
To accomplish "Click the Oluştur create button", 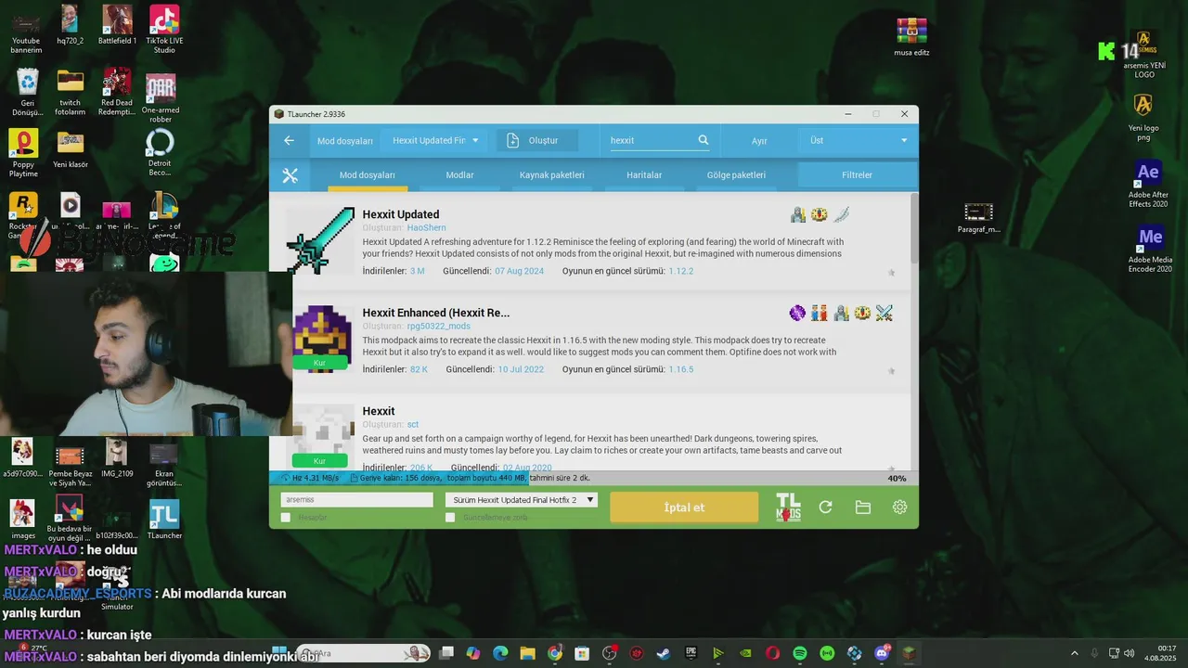I will point(536,140).
